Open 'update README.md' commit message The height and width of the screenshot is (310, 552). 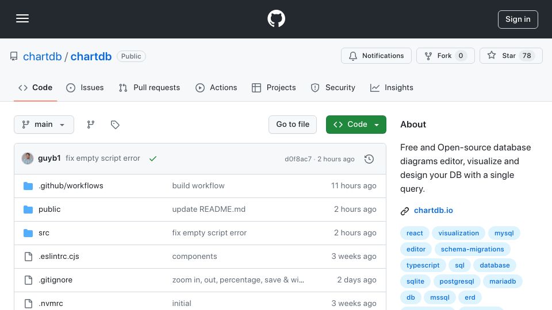(x=209, y=209)
